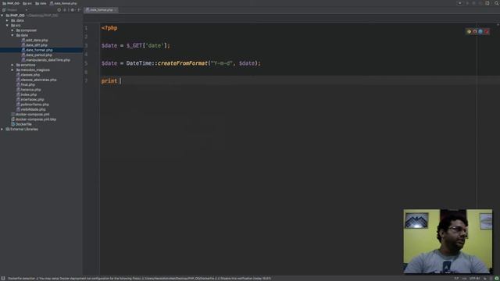This screenshot has height=281, width=500.
Task: Click the project structure icon near search
Action: (487, 3)
